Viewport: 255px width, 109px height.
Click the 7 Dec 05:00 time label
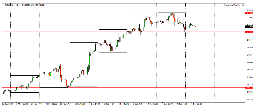point(196,104)
